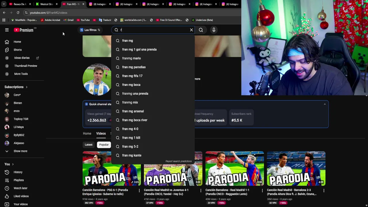Open the YouTube hamburger guide menu
The image size is (368, 207).
[x=7, y=30]
